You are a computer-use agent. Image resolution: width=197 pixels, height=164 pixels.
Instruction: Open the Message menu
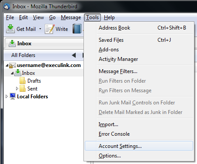(71, 17)
